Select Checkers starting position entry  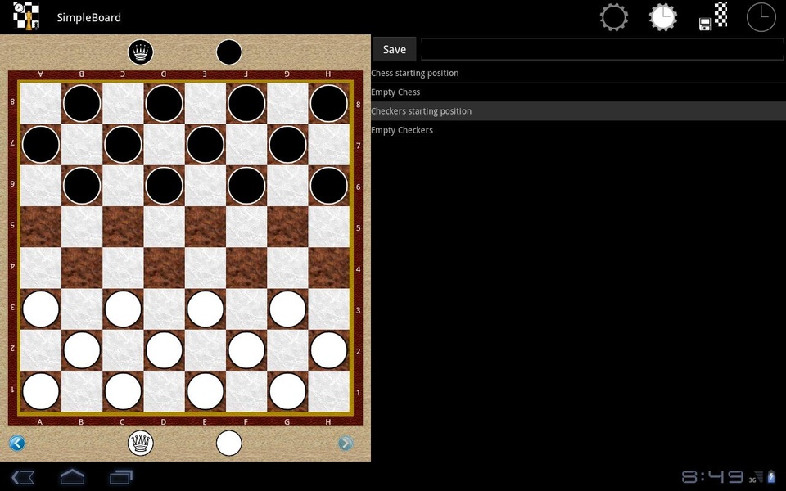tap(579, 111)
